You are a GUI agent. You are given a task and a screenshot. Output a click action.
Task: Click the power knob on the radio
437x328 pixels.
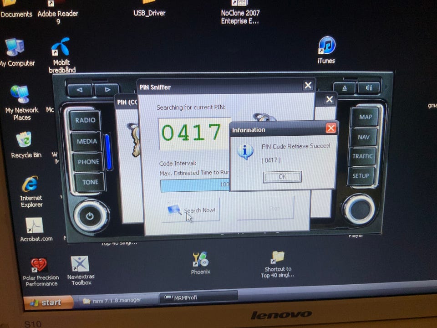90,215
